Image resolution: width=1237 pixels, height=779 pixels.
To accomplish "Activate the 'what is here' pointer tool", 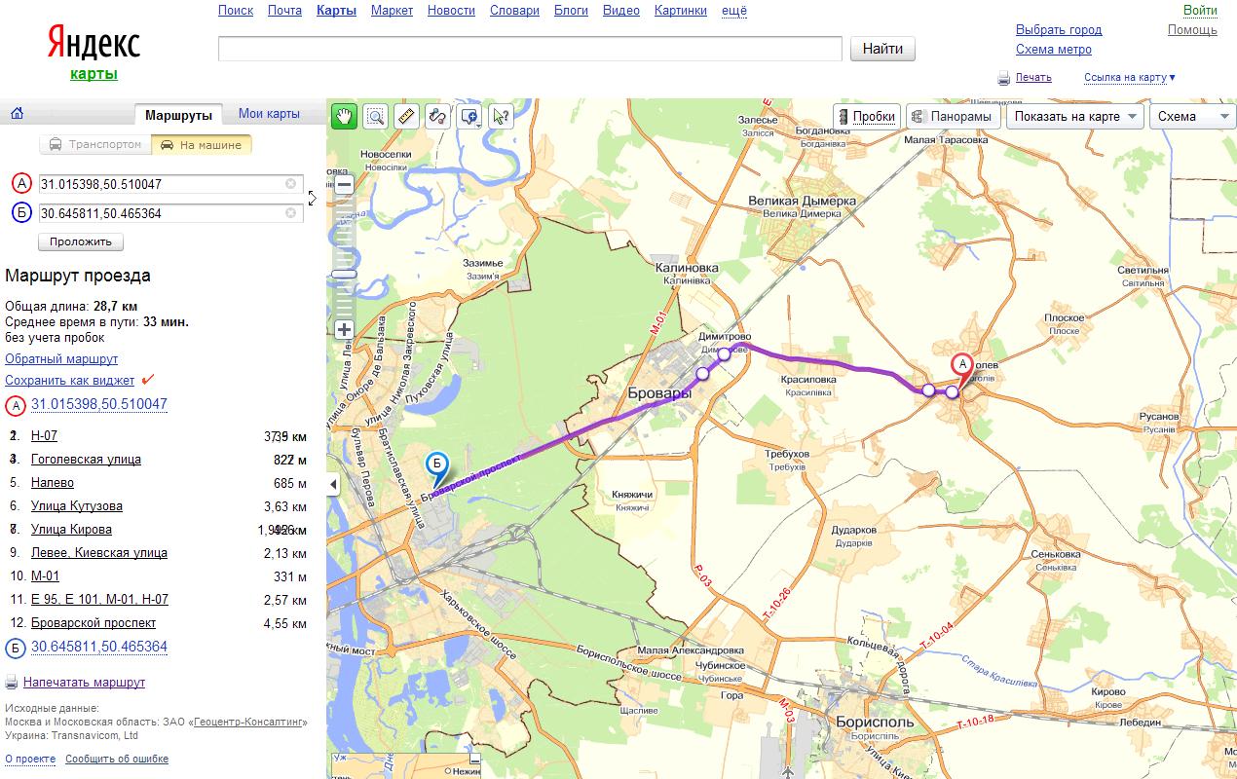I will pyautogui.click(x=501, y=117).
